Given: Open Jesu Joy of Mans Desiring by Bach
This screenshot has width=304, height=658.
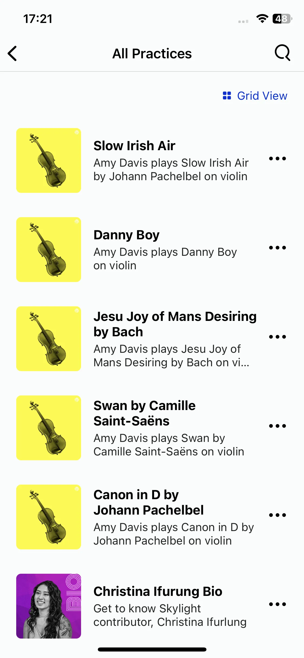Looking at the screenshot, I should (x=175, y=324).
